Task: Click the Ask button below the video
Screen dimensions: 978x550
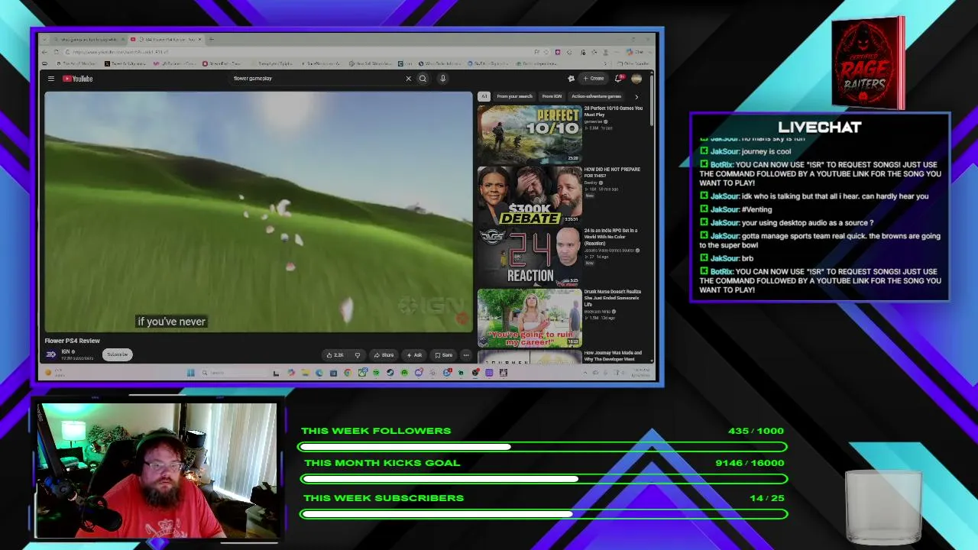Action: point(414,355)
